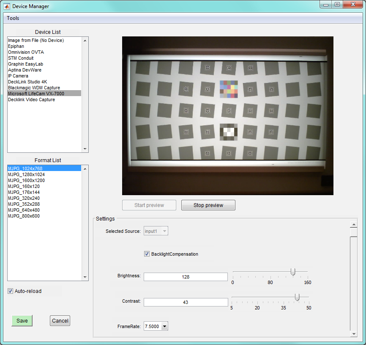Click the Cancel button
Viewport: 366px width, 345px height.
tap(60, 321)
